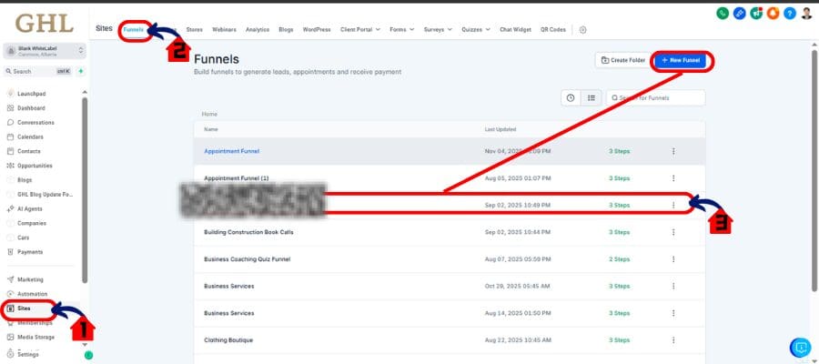Click the settings gear icon after QR Codes
This screenshot has height=364, width=819.
583,29
